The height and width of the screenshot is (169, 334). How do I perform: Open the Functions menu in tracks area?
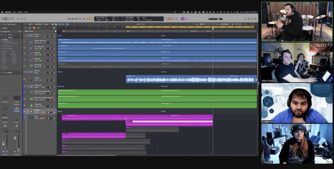point(38,24)
